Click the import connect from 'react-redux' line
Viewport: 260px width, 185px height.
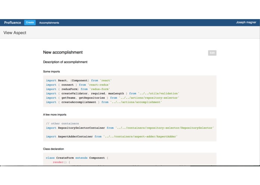tap(78, 85)
